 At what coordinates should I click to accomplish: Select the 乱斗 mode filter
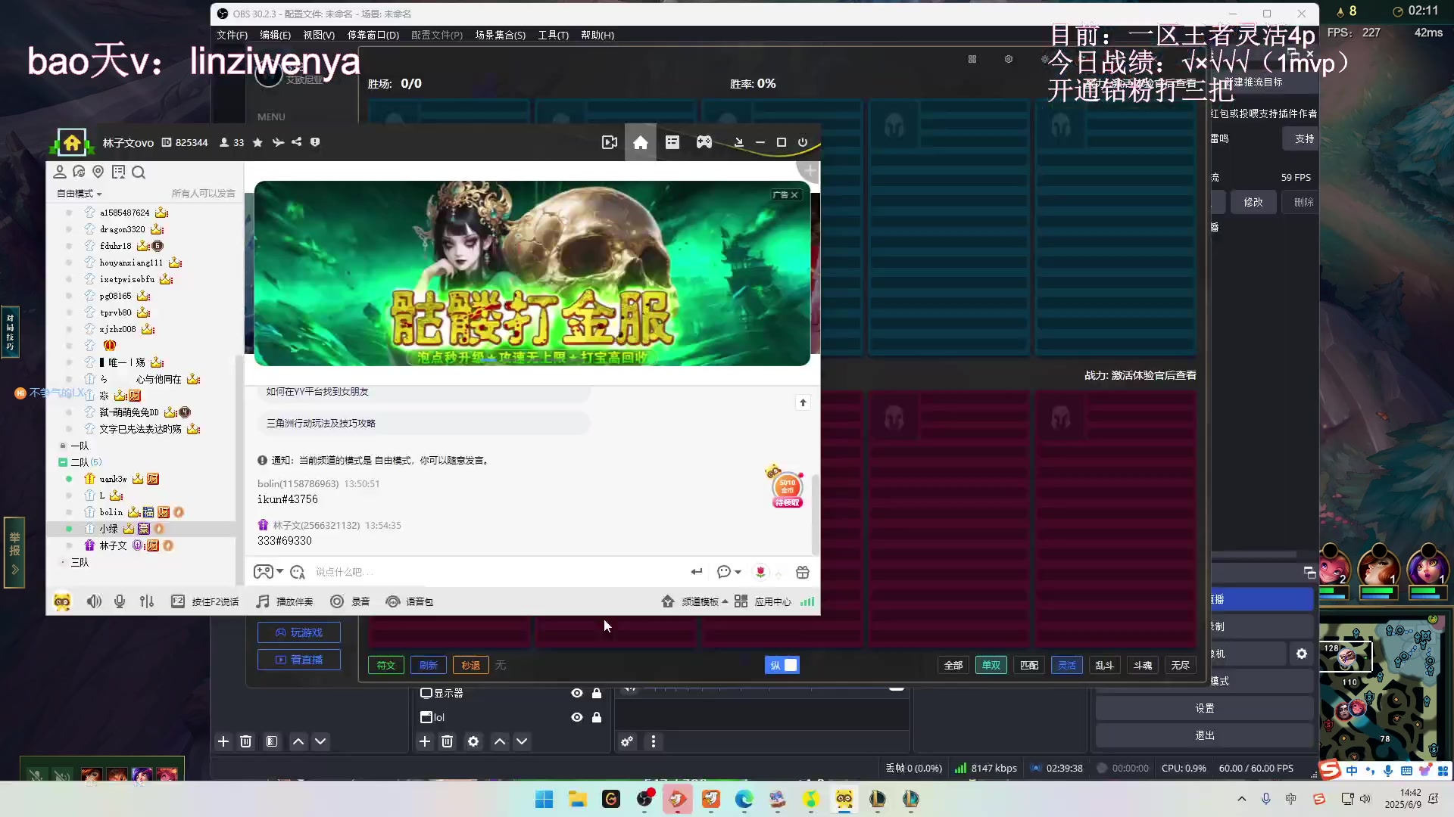click(1105, 665)
